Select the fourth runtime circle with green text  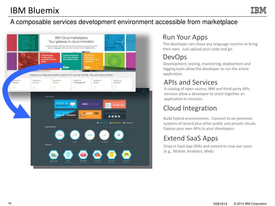click(104, 135)
